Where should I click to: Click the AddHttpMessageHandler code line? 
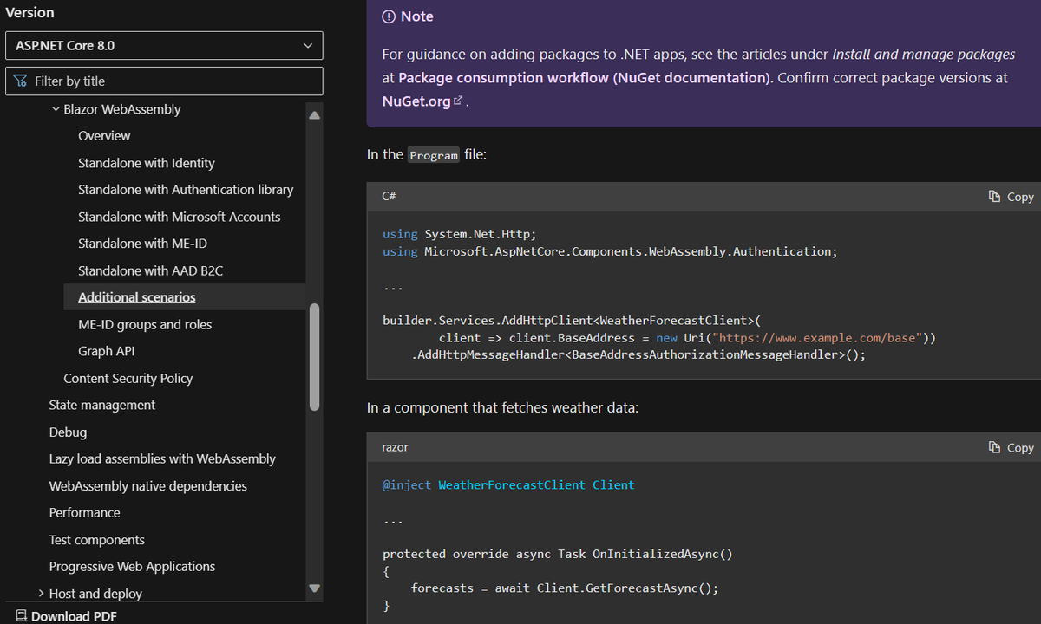(638, 354)
